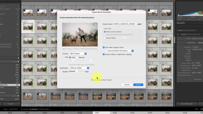Toggle the Set video Capture Time checkbox
The height and width of the screenshot is (114, 203).
click(104, 47)
